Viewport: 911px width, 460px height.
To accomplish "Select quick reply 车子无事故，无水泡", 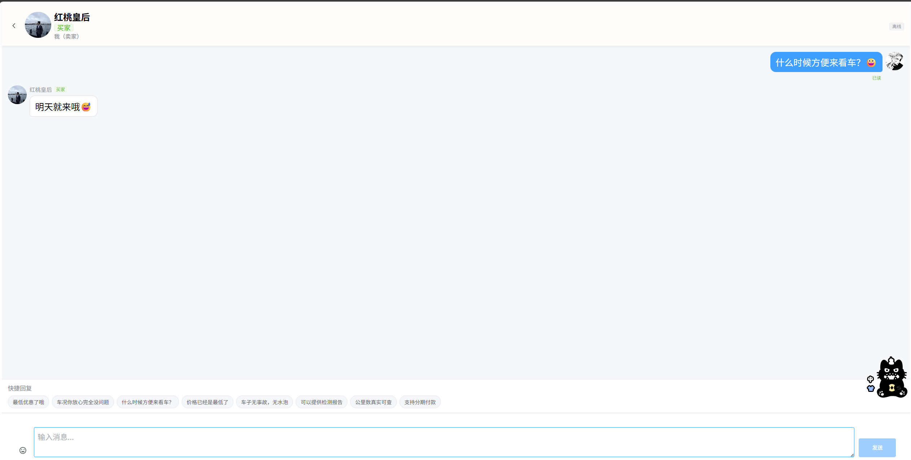I will [x=264, y=402].
